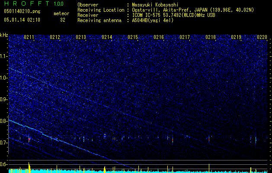Click the 0.6 frequency axis label
The height and width of the screenshot is (173, 272).
click(4, 164)
